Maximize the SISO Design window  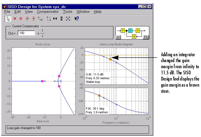click(x=145, y=7)
